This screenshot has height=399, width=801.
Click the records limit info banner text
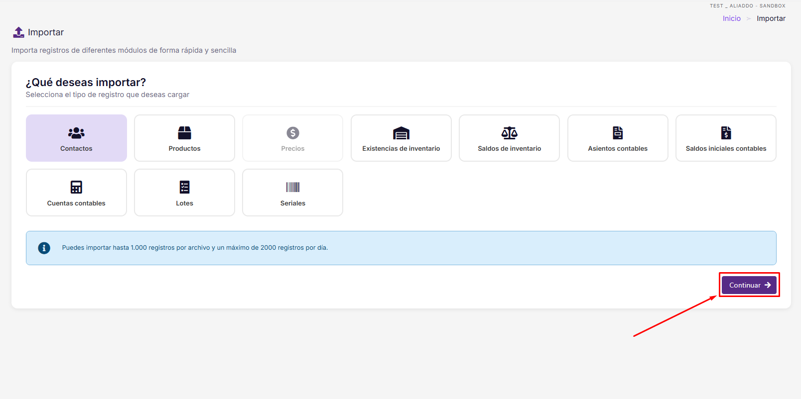point(195,248)
